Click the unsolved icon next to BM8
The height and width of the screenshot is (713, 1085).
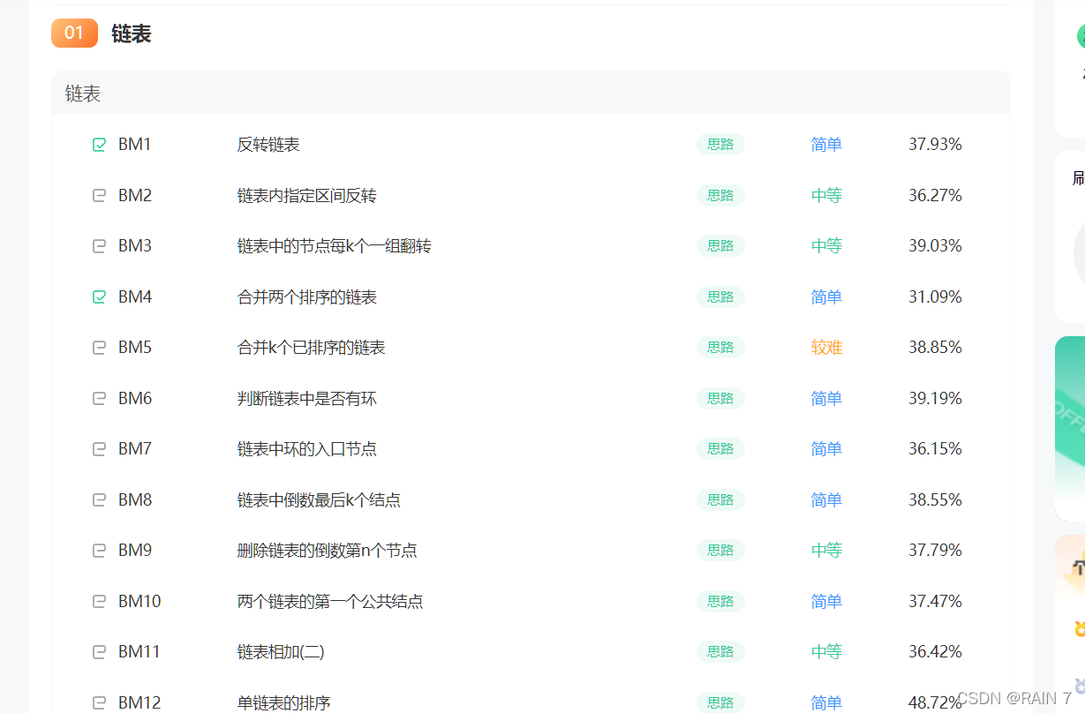tap(99, 499)
